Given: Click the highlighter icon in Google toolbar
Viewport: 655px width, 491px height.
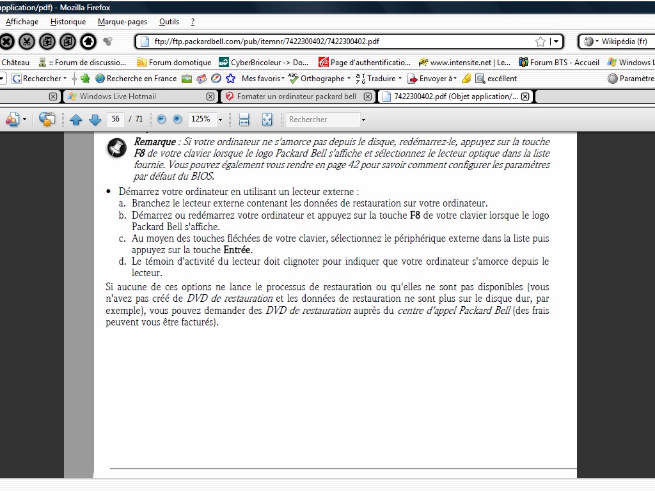Looking at the screenshot, I should point(466,79).
